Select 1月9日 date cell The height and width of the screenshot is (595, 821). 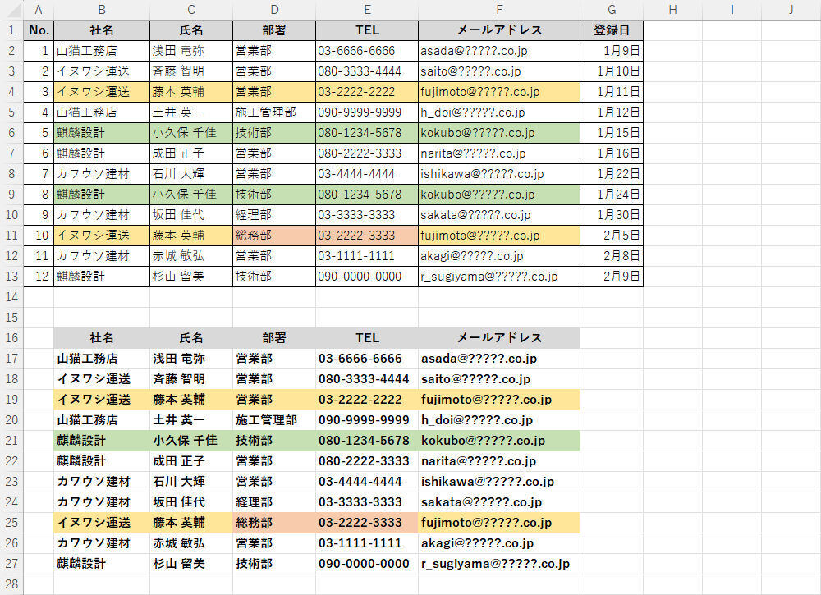click(x=612, y=51)
